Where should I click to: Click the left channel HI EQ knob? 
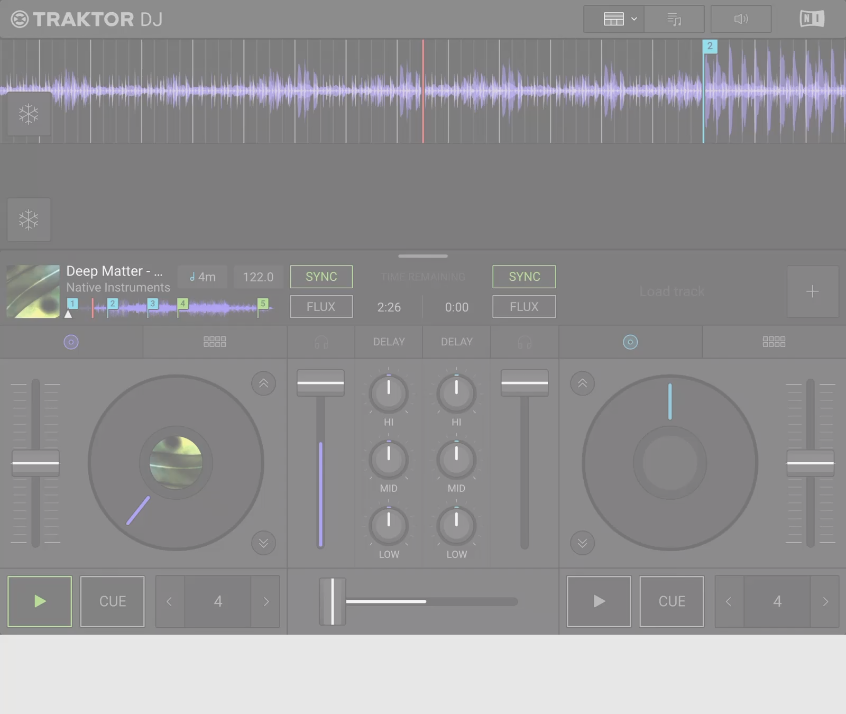(x=389, y=393)
